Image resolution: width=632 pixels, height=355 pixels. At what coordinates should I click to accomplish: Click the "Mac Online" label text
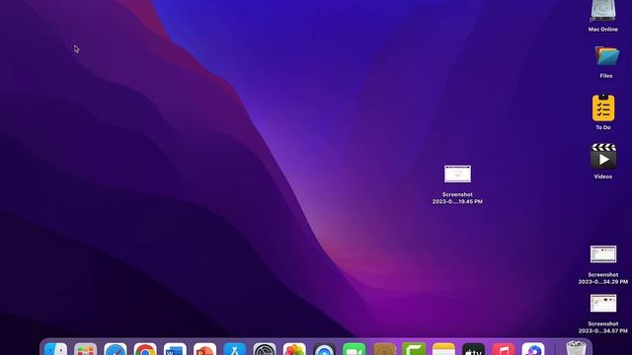click(603, 30)
